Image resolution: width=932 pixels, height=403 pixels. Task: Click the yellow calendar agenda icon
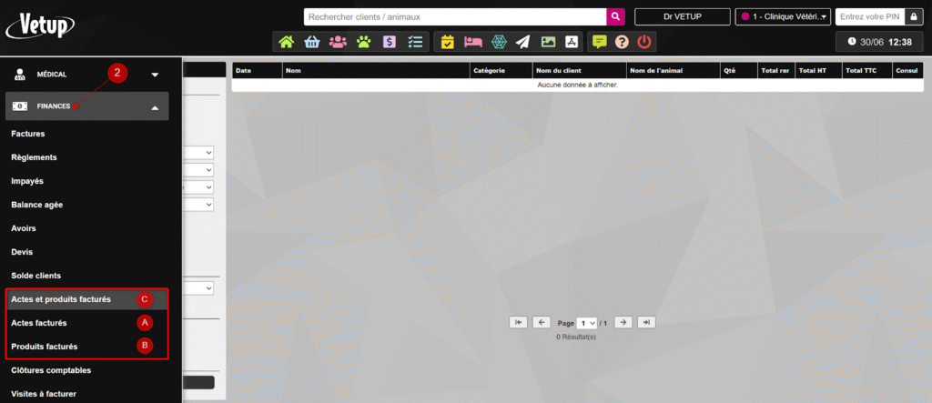(x=447, y=42)
